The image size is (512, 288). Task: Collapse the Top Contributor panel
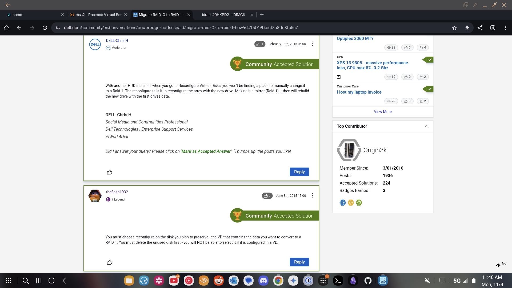tap(427, 126)
